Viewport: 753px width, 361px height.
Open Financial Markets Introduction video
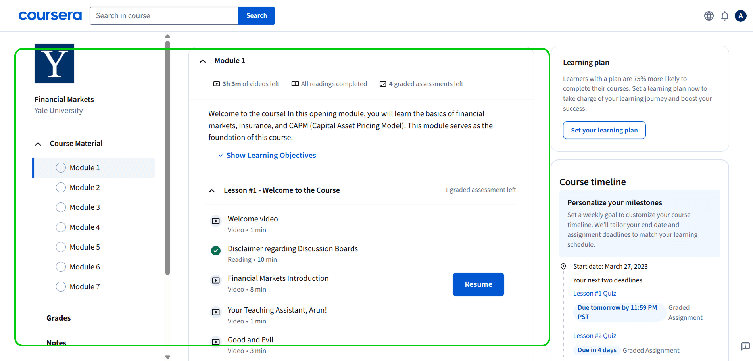click(278, 278)
